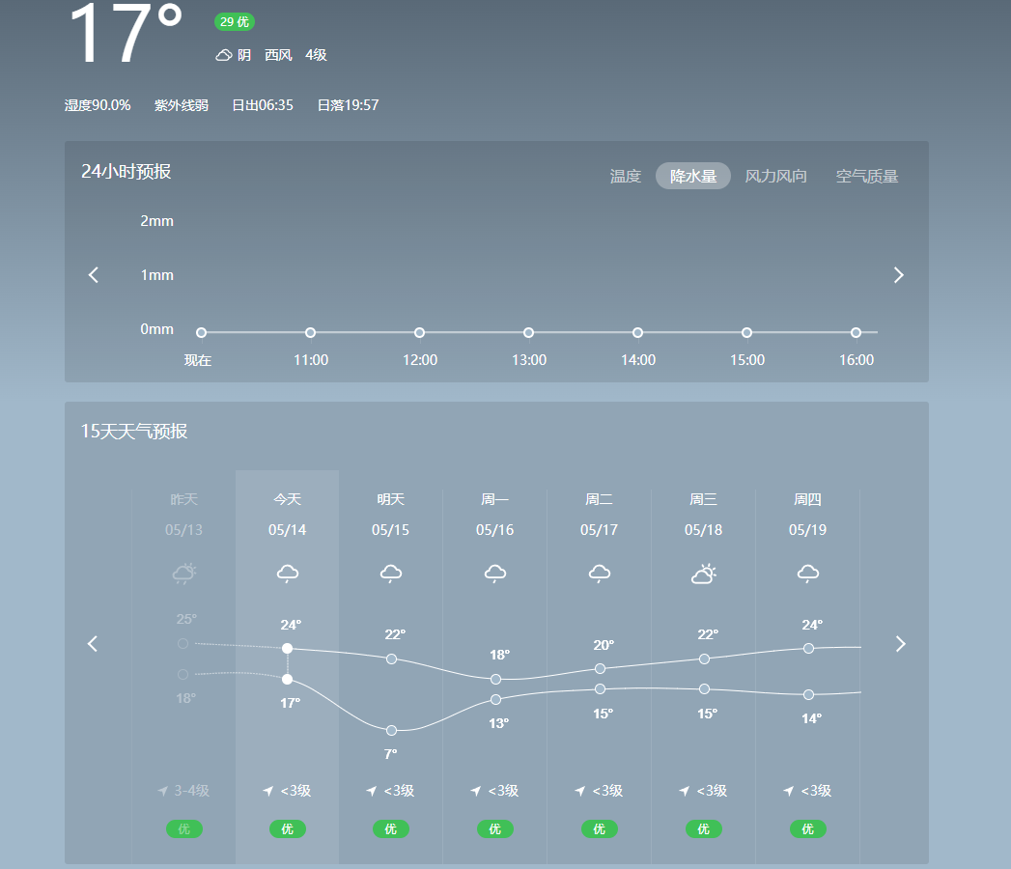Click the 13:00 precipitation point

tap(529, 333)
